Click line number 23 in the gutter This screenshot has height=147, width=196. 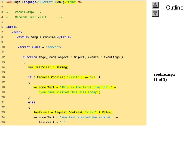coord(3,112)
